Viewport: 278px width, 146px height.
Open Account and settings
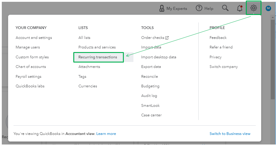tap(34, 38)
